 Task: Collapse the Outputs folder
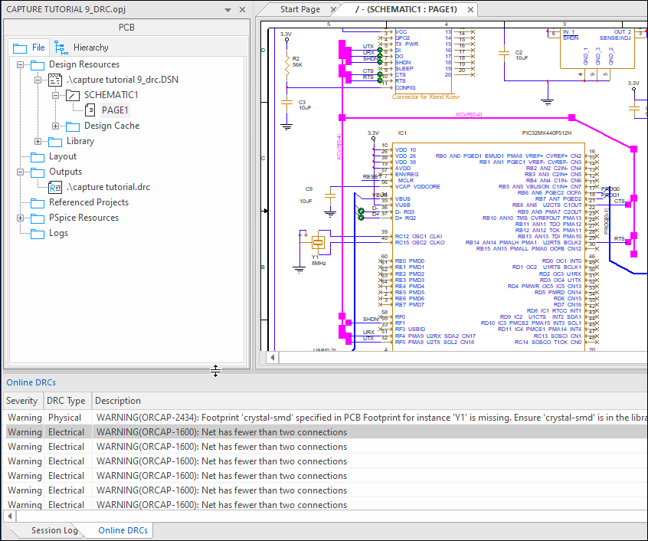point(20,172)
